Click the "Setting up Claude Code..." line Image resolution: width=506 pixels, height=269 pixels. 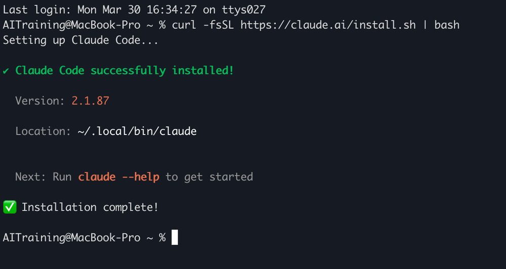click(x=80, y=40)
